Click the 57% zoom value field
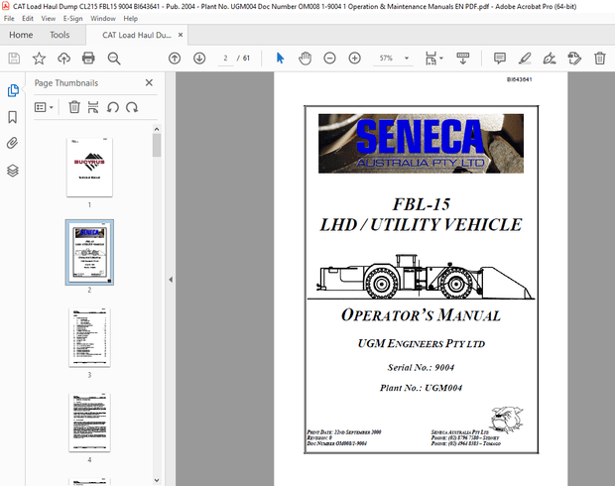 pyautogui.click(x=386, y=59)
